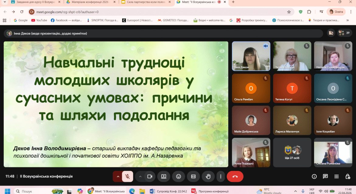This screenshot has height=194, width=356.
Task: Click the raise hand icon
Action: tap(208, 177)
